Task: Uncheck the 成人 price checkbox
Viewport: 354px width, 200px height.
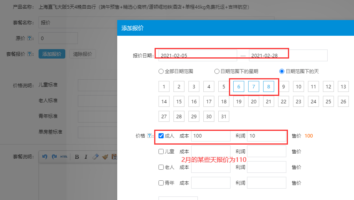Action: 161,136
